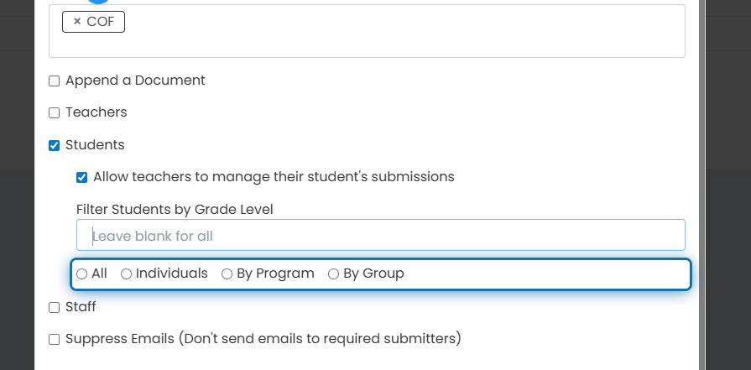Viewport: 751px width, 370px height.
Task: Uncheck the Students checkbox
Action: 54,145
